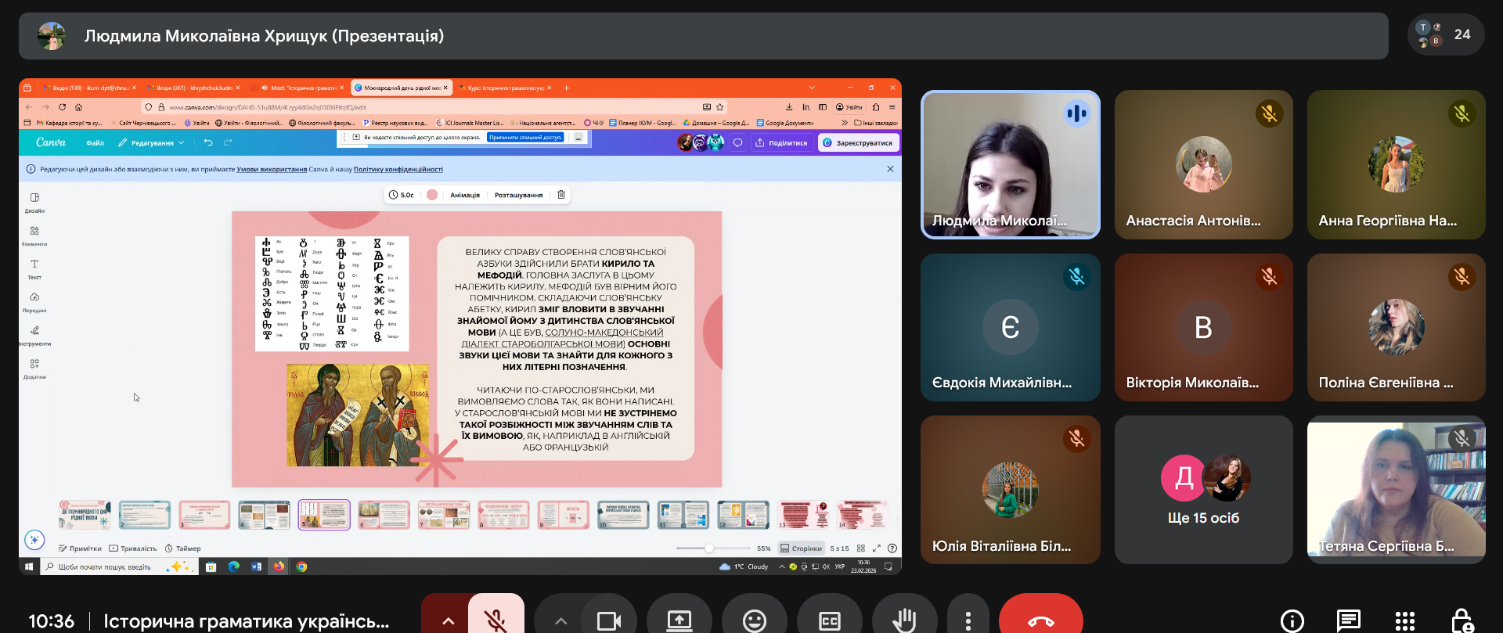Viewport: 1503px width, 633px height.
Task: Undo last action in Canva
Action: click(x=208, y=142)
